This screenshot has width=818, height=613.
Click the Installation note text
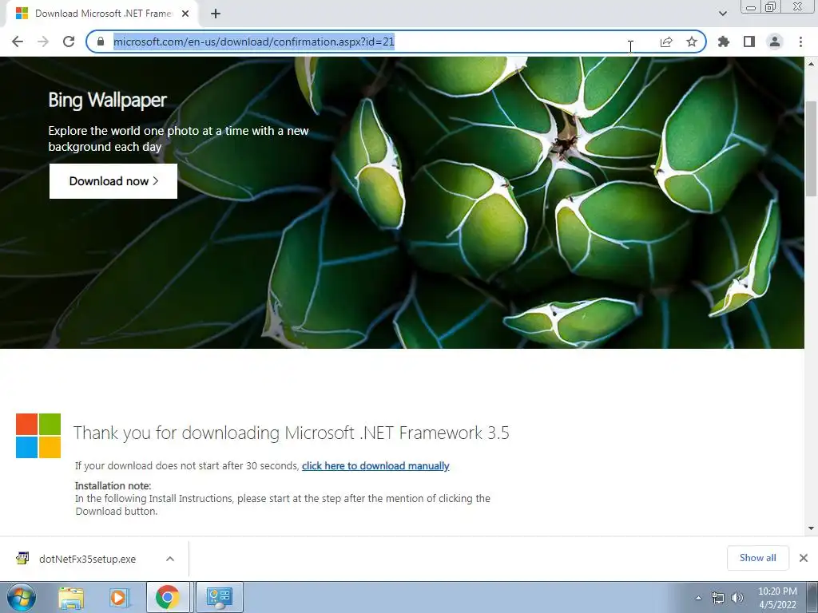pos(113,486)
